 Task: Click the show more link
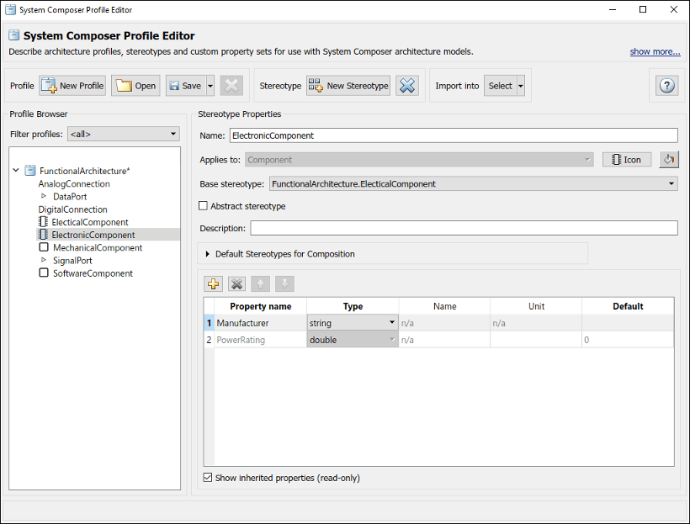pyautogui.click(x=655, y=51)
